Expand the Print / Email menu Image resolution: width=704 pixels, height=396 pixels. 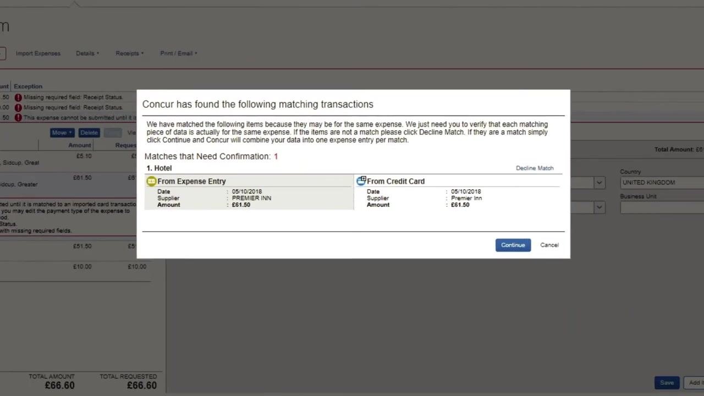click(x=179, y=53)
